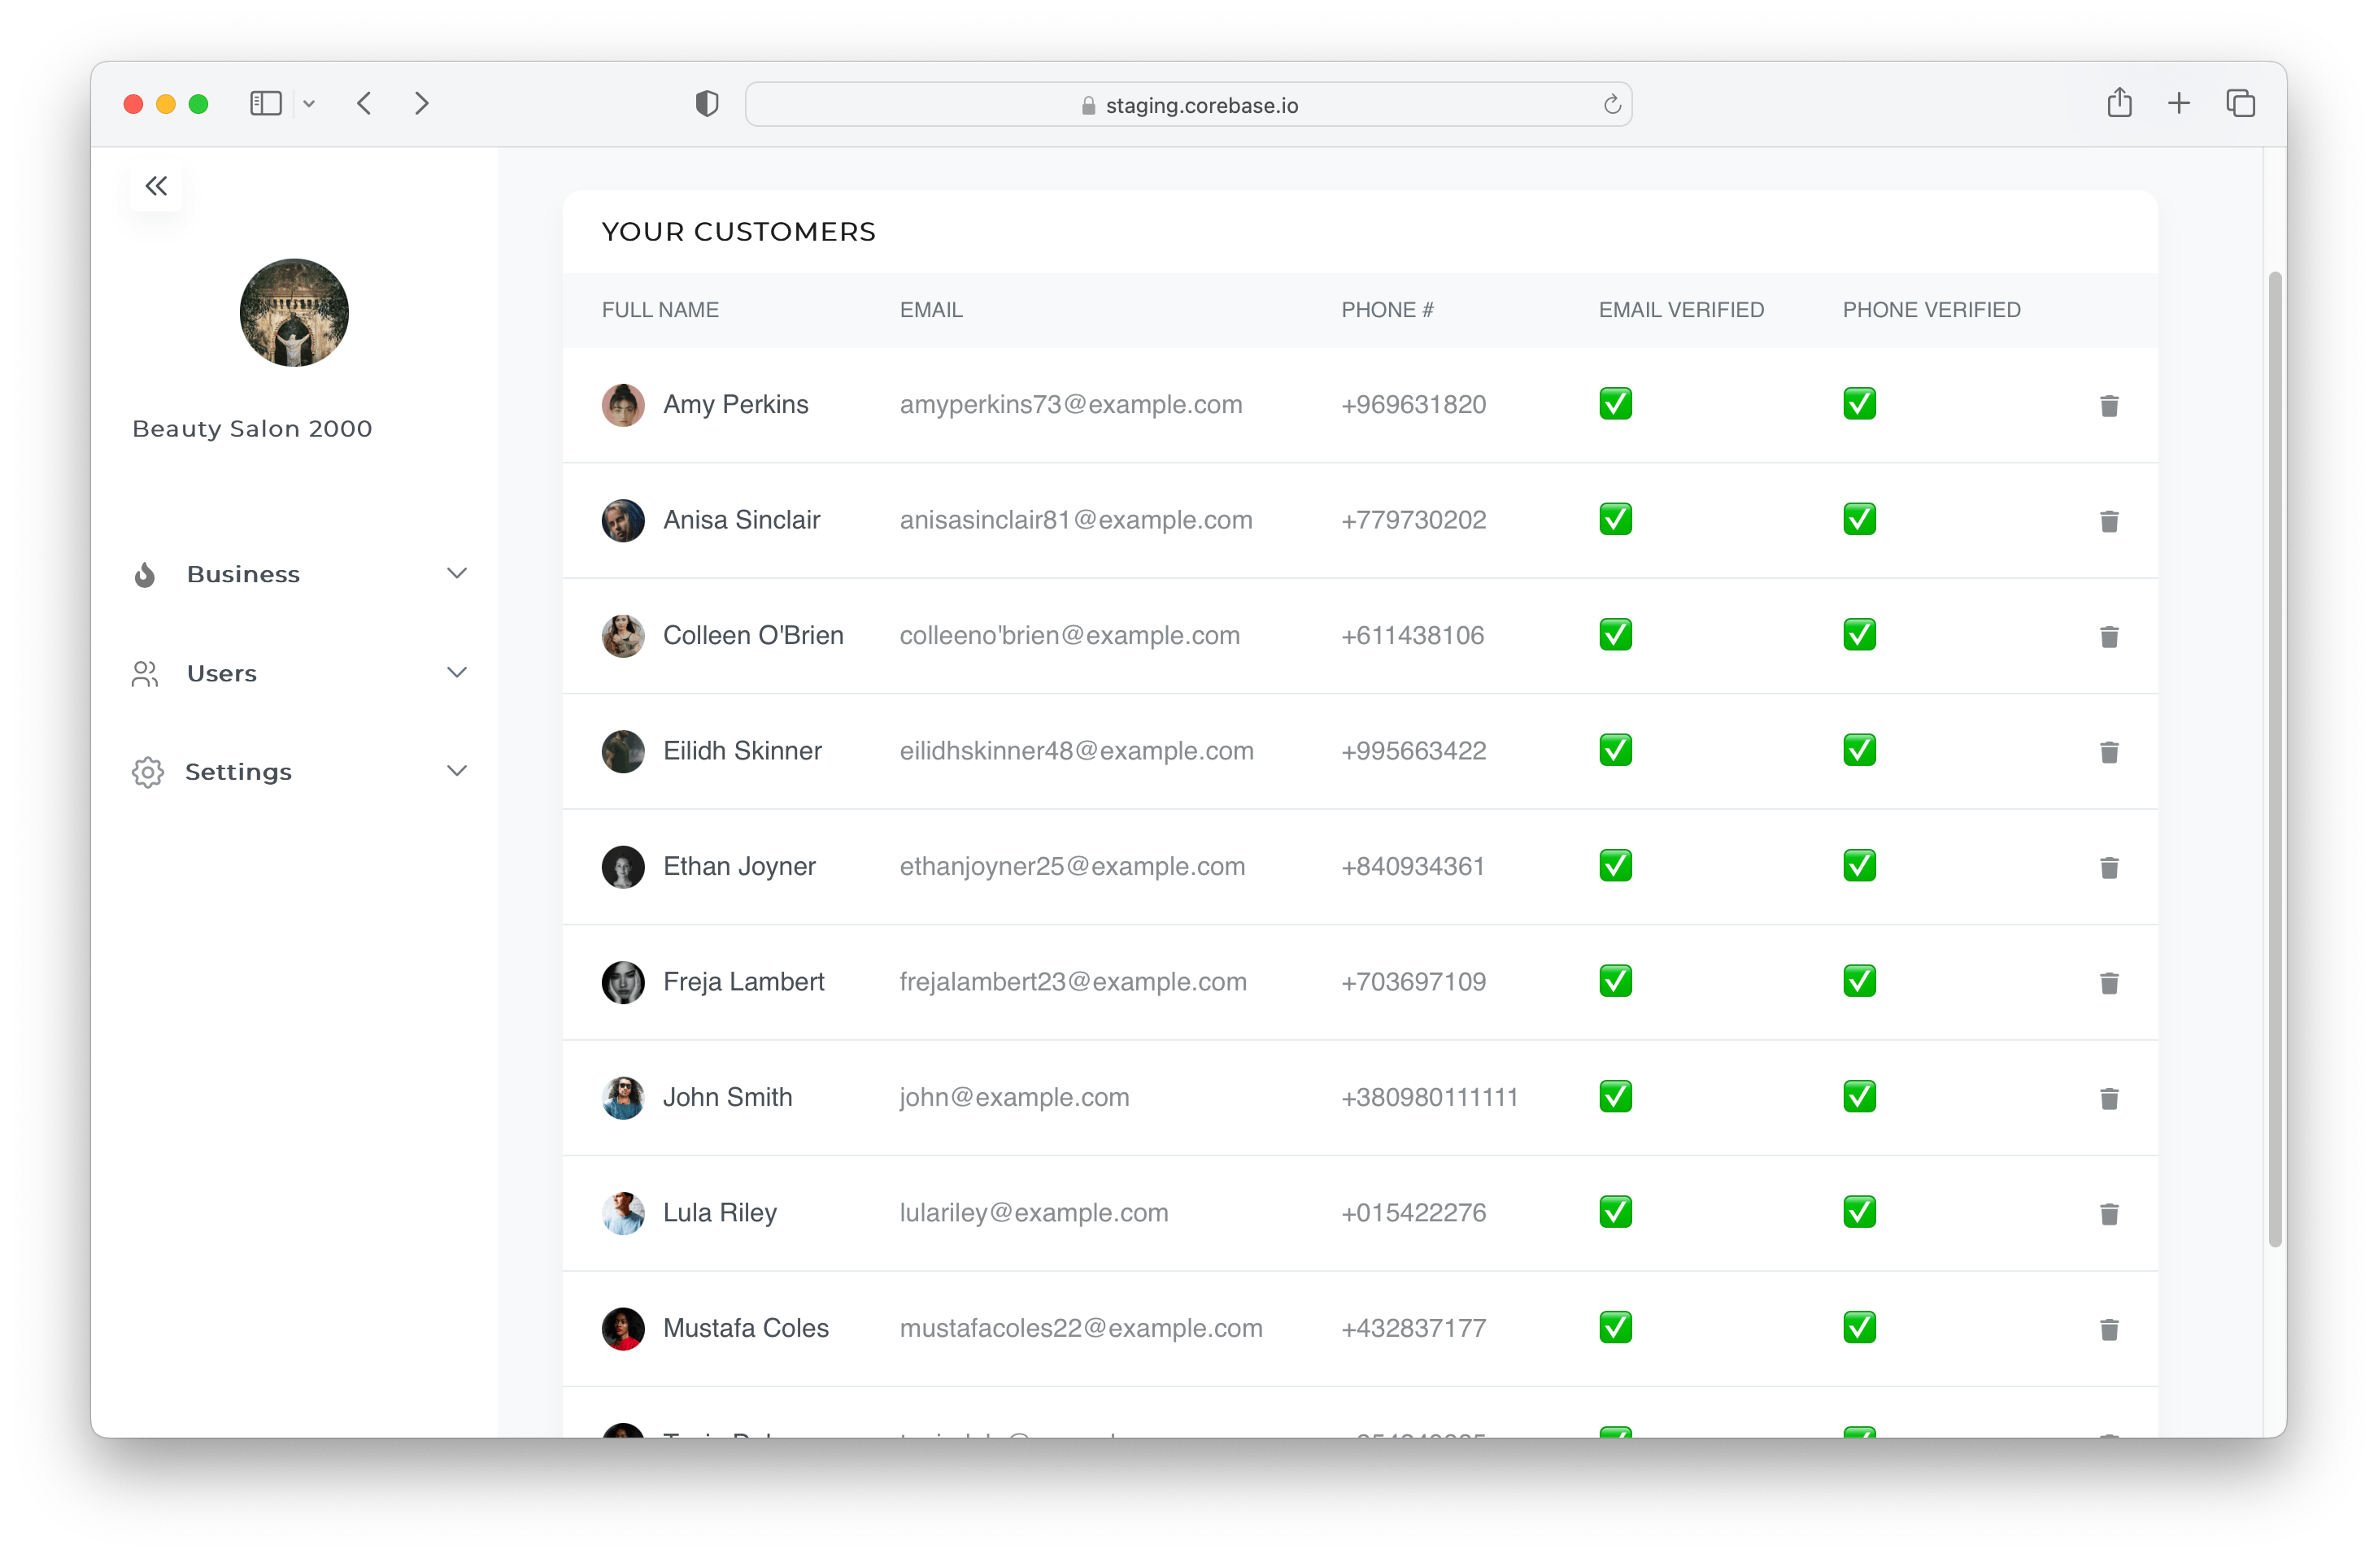Image resolution: width=2378 pixels, height=1558 pixels.
Task: Click the Settings gear icon
Action: pyautogui.click(x=147, y=772)
